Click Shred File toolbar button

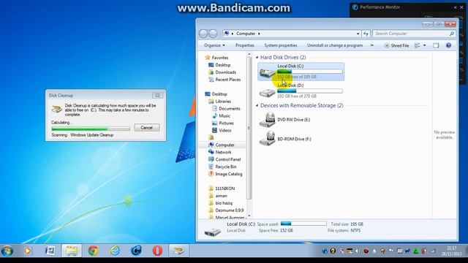396,45
